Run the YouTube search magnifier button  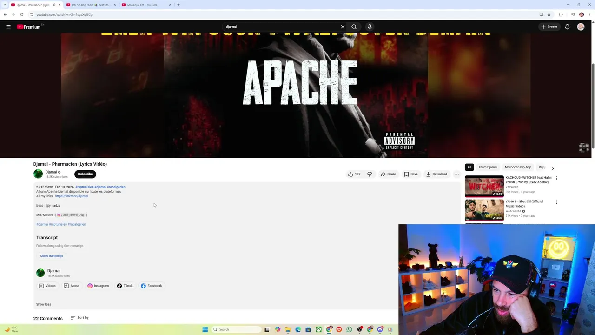[354, 27]
